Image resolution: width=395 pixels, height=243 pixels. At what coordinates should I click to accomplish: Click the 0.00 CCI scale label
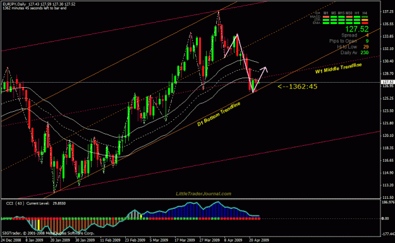coord(386,218)
